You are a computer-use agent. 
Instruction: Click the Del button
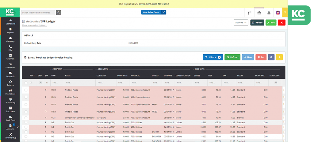click(x=261, y=57)
